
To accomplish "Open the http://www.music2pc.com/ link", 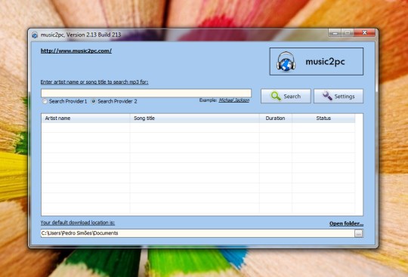I will point(76,51).
